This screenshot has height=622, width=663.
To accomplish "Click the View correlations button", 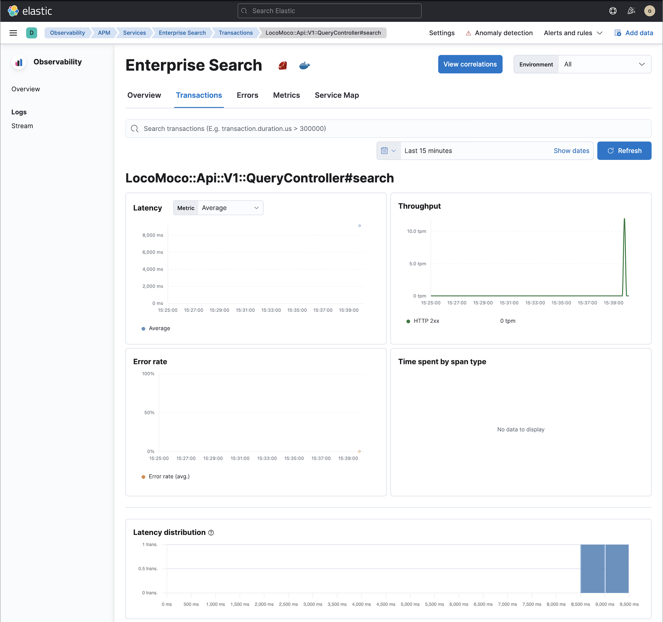I will coord(470,64).
